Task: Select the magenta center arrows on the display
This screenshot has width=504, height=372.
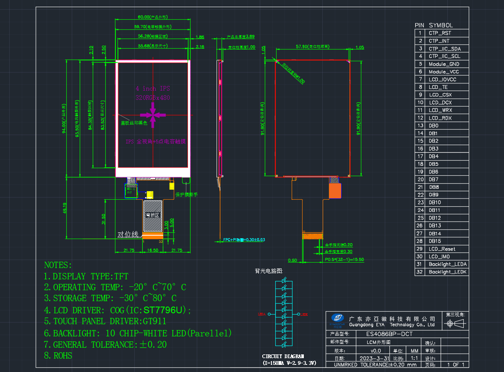Action: [153, 114]
